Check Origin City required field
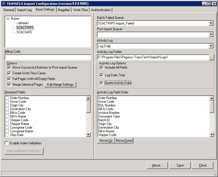The image size is (218, 177). coord(7,105)
